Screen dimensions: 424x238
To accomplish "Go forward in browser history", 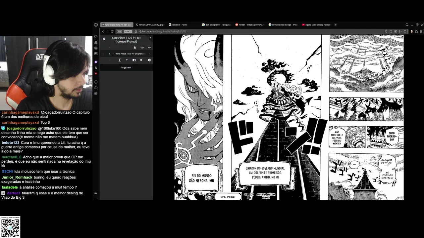I will coord(107,31).
